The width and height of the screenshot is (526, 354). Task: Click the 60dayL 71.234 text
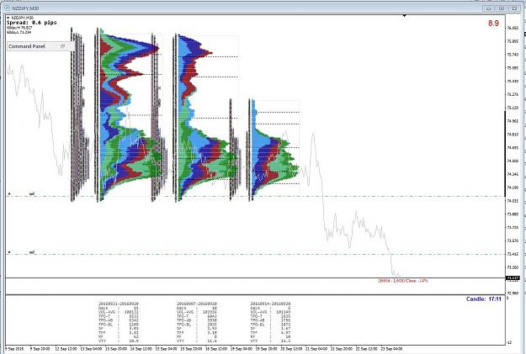tap(19, 32)
